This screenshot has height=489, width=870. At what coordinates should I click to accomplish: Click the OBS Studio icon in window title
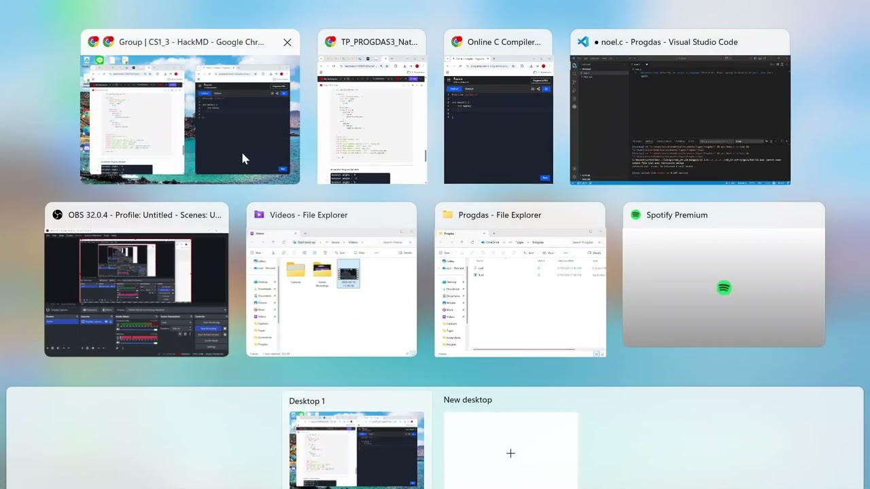point(58,215)
